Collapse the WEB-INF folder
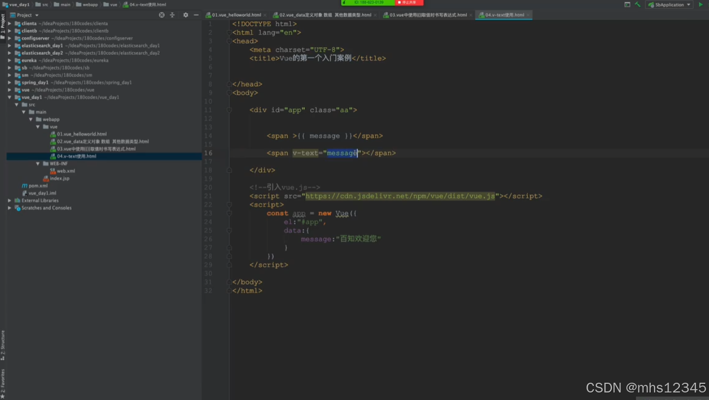This screenshot has width=709, height=400. click(x=38, y=163)
